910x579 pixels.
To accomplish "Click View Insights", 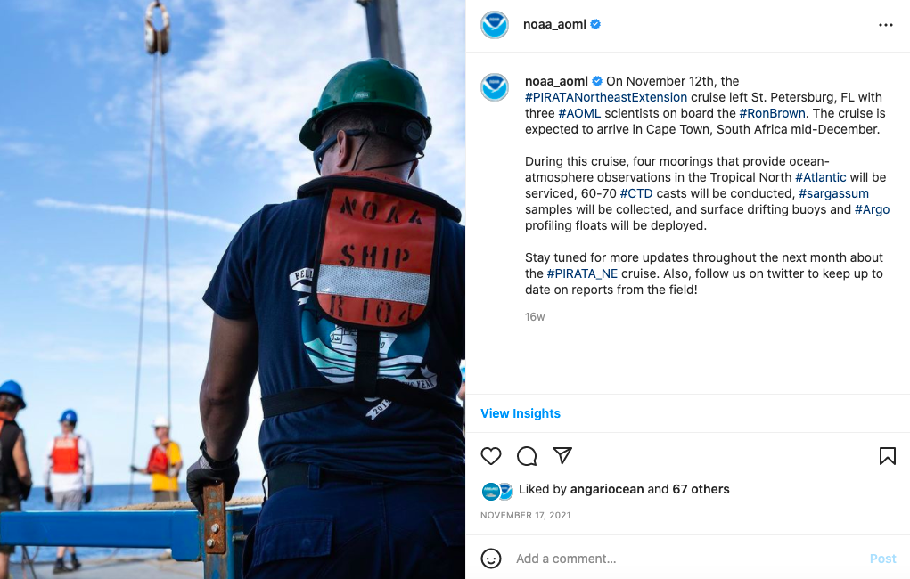I will [x=521, y=413].
